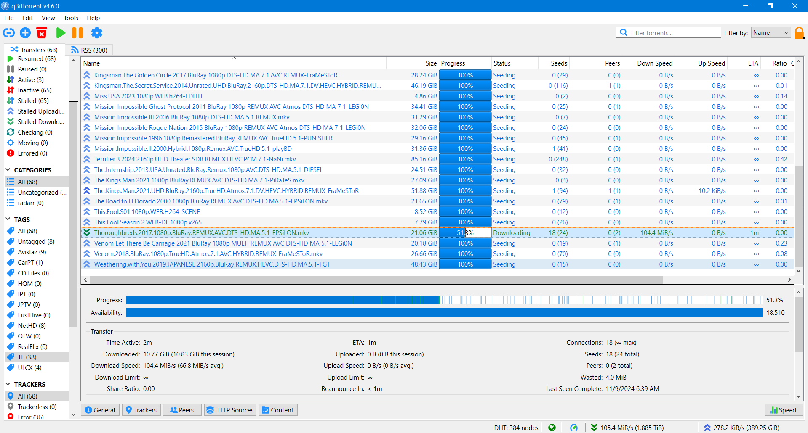Collapse the TRACKERS section

click(8, 384)
